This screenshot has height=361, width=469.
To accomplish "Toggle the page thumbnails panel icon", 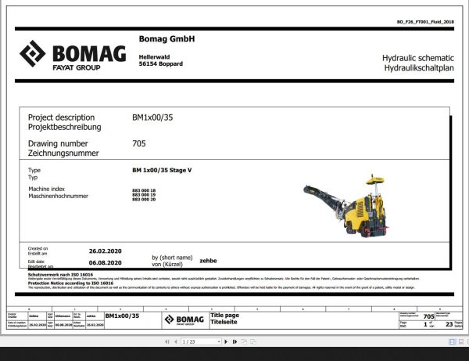I will (x=453, y=342).
